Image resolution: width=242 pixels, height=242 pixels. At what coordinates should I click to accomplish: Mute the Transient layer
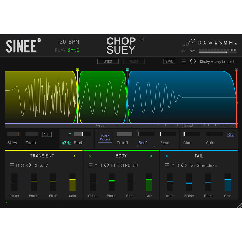[18, 165]
